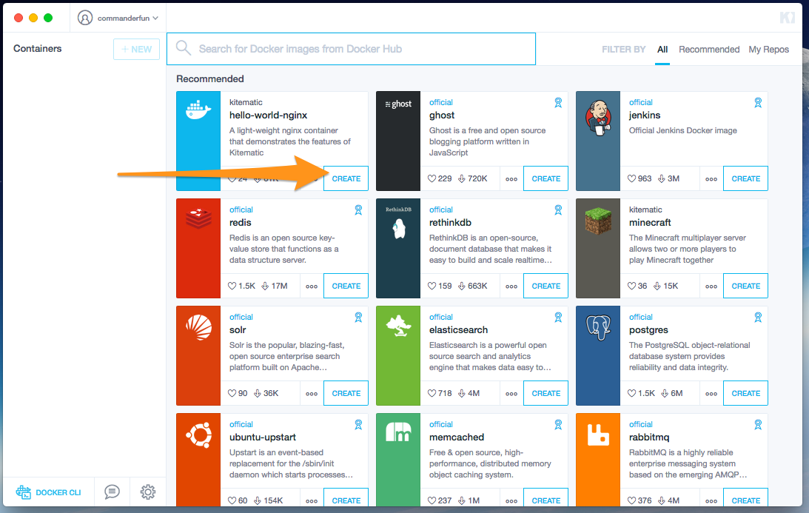Click the official badge icon on ubuntu-upstart card

[358, 425]
